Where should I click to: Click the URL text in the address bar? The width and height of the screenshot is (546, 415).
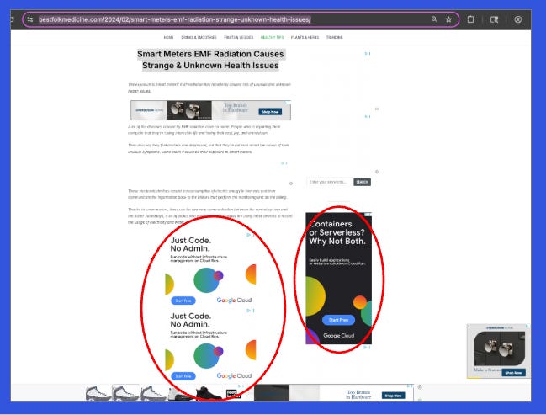coord(174,19)
